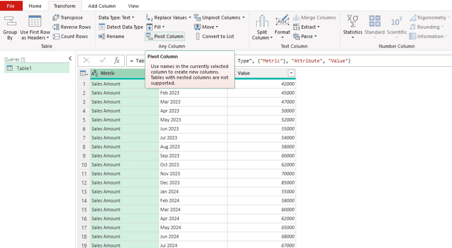Click the Pivot Column button
Image resolution: width=452 pixels, height=248 pixels.
165,36
